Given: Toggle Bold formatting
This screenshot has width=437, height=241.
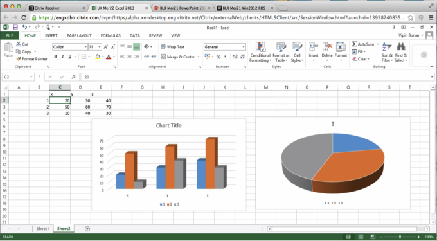Looking at the screenshot, I should tap(55, 57).
